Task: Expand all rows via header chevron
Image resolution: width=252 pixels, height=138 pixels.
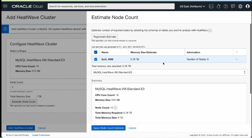Action: coord(236,52)
